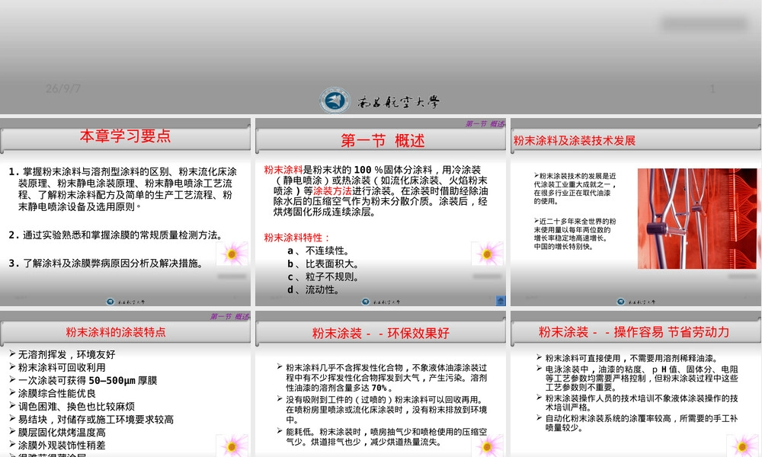Image resolution: width=762 pixels, height=457 pixels.
Task: Select the bullet starting 粉末涂装操作人员的技术培训
Action: [x=637, y=403]
